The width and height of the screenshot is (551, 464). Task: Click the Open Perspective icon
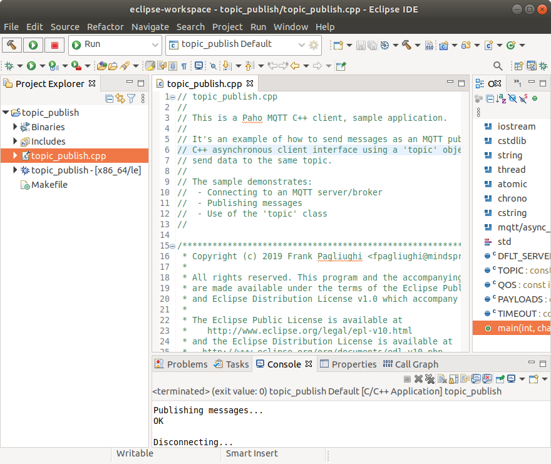tap(518, 66)
